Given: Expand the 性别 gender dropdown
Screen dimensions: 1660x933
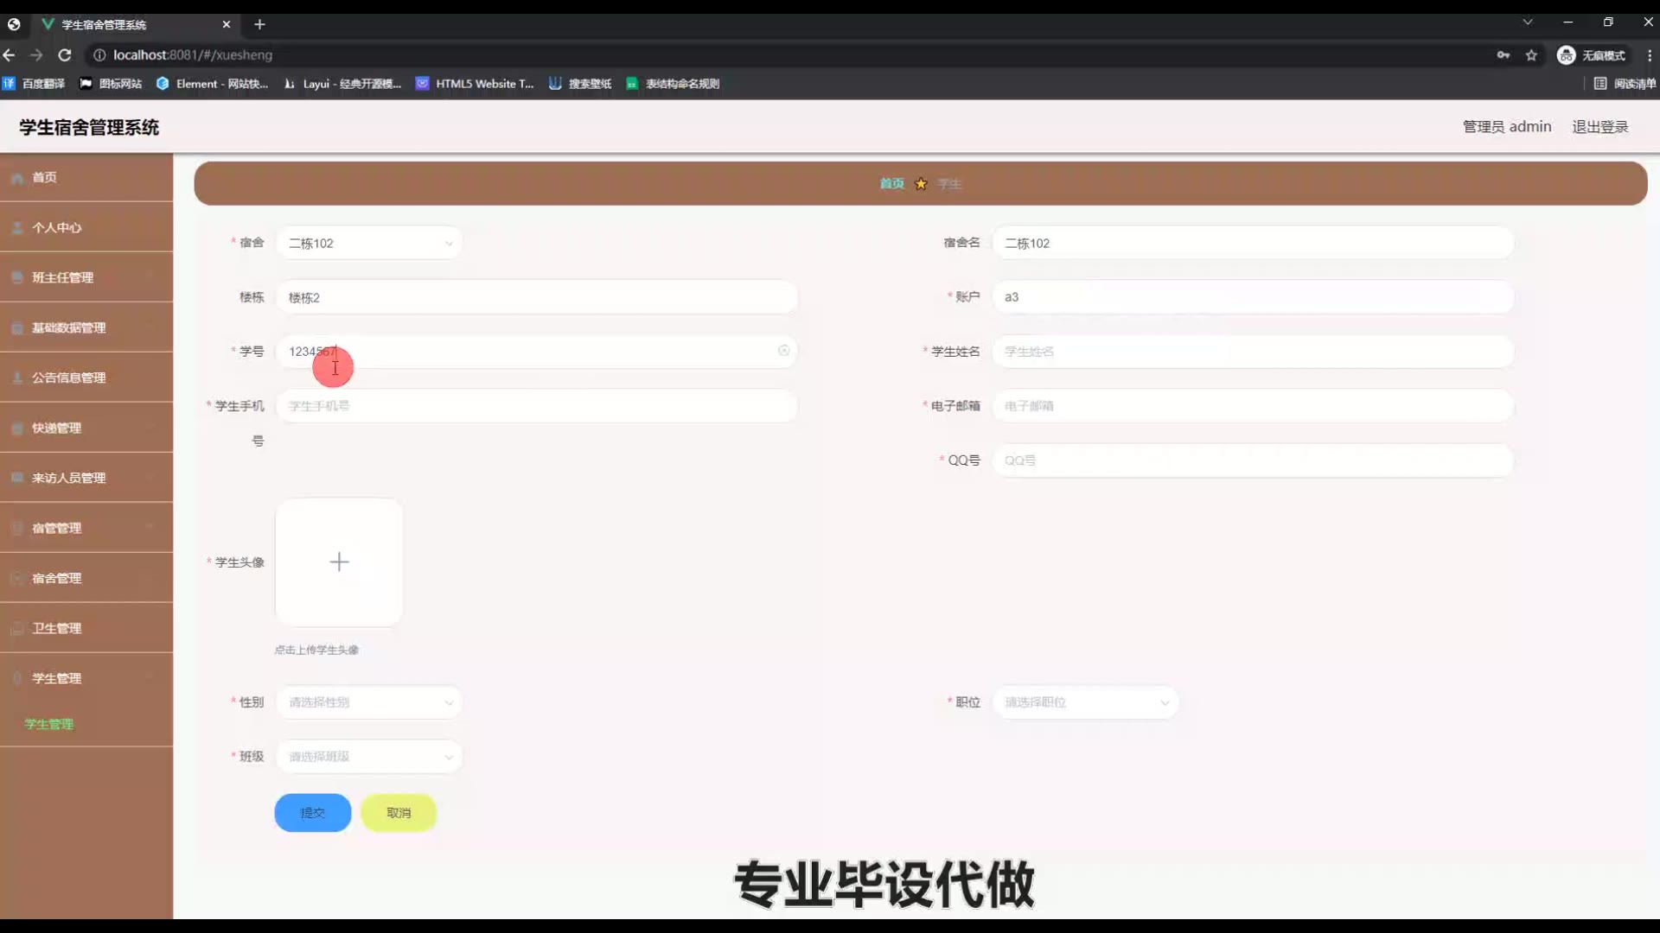Looking at the screenshot, I should pos(369,702).
